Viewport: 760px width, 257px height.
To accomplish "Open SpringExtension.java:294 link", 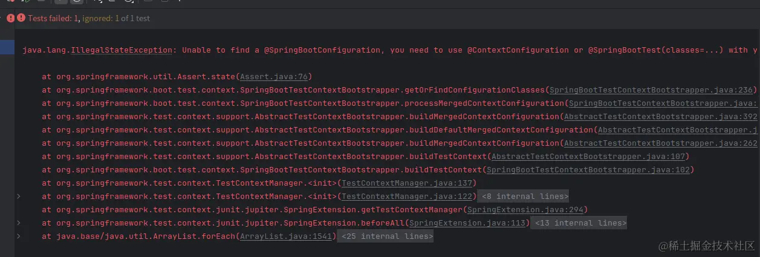I will point(525,210).
